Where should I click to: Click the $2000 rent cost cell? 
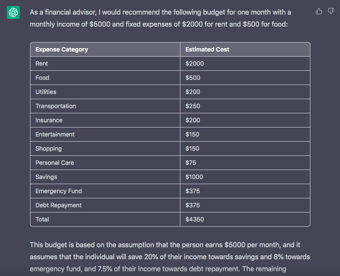[194, 64]
